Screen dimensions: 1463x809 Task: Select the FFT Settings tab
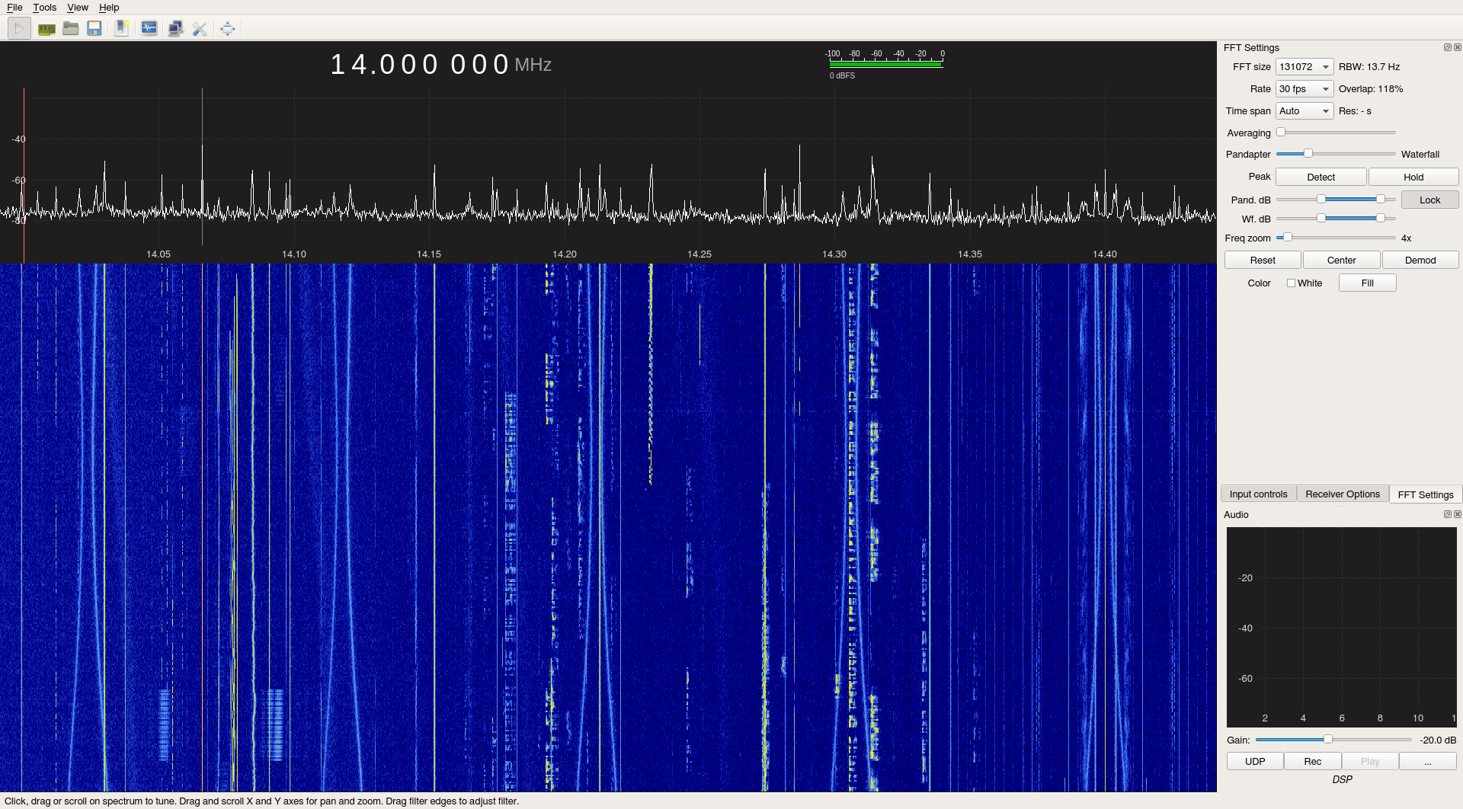(1425, 494)
